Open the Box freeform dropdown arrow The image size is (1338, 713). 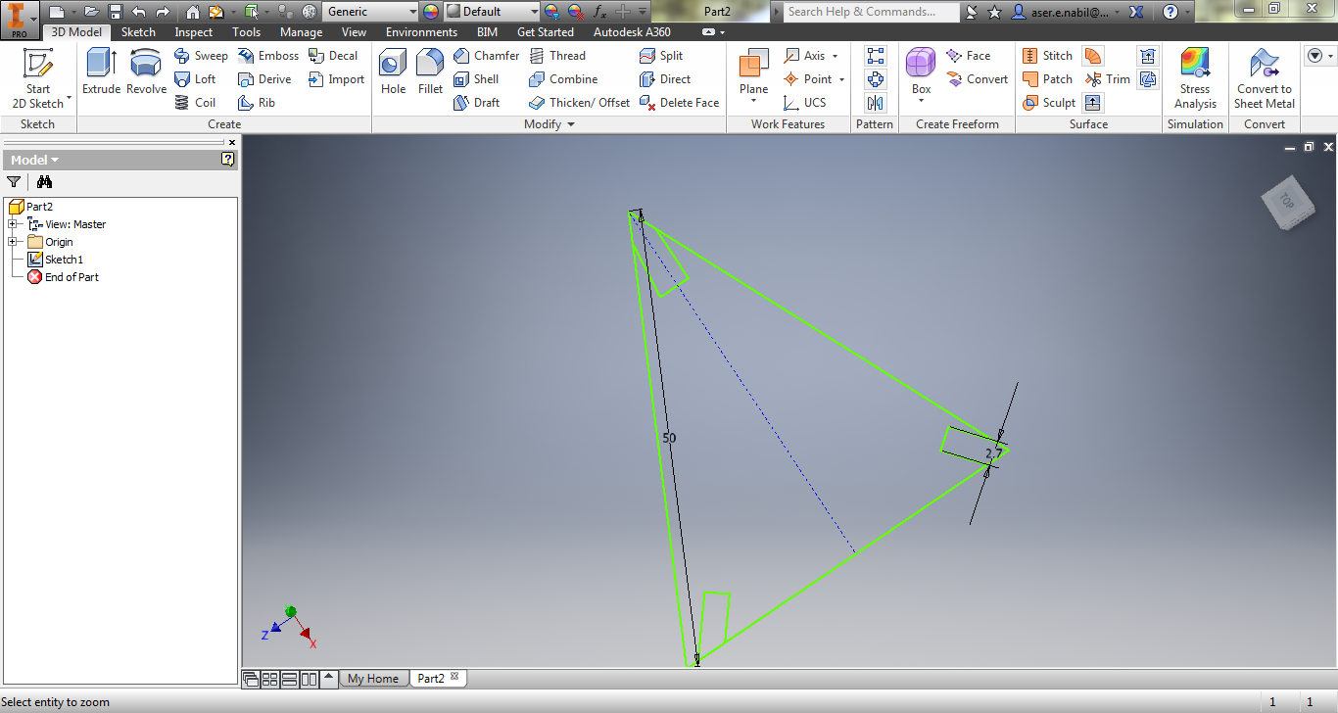(x=921, y=101)
